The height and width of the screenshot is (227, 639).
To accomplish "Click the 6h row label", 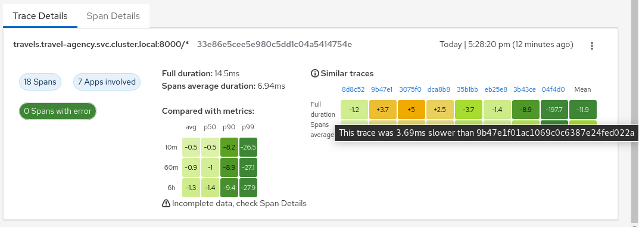I will click(x=171, y=188).
